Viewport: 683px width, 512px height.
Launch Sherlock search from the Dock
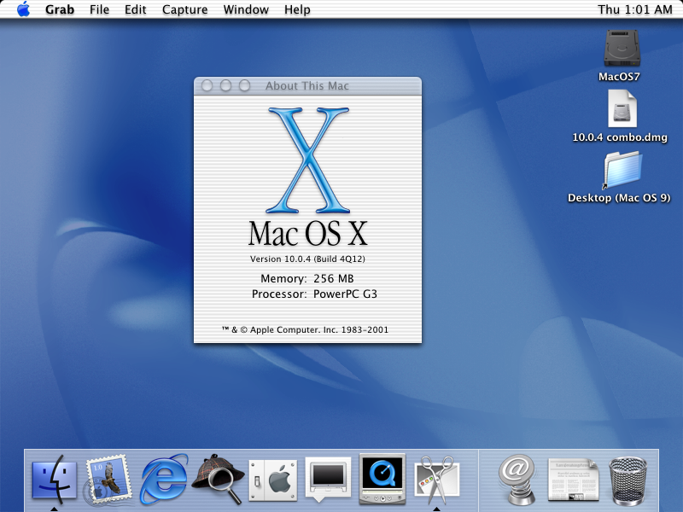click(218, 479)
